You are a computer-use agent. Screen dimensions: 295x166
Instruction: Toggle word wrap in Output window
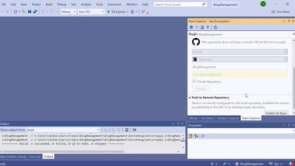click(134, 130)
